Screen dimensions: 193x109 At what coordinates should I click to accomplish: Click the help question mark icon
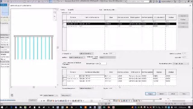pos(179,2)
